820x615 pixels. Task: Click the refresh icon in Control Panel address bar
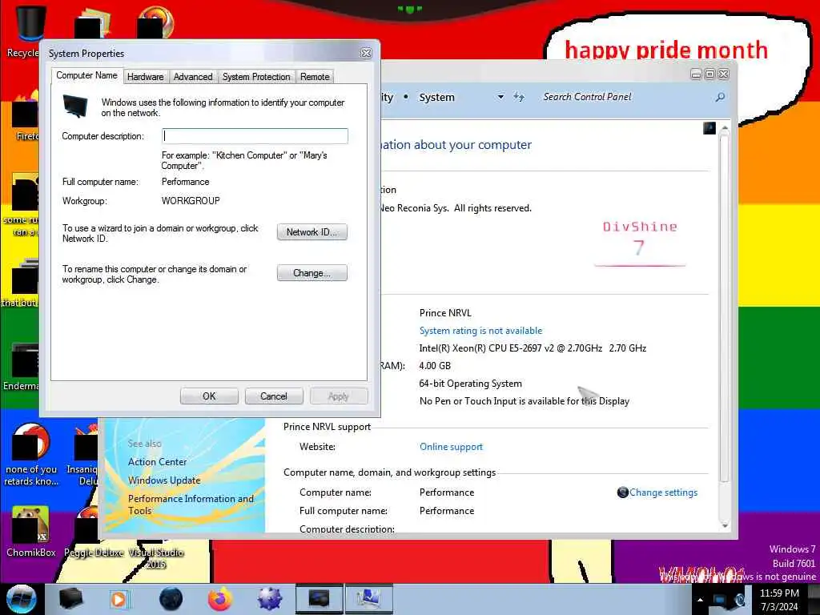point(519,97)
